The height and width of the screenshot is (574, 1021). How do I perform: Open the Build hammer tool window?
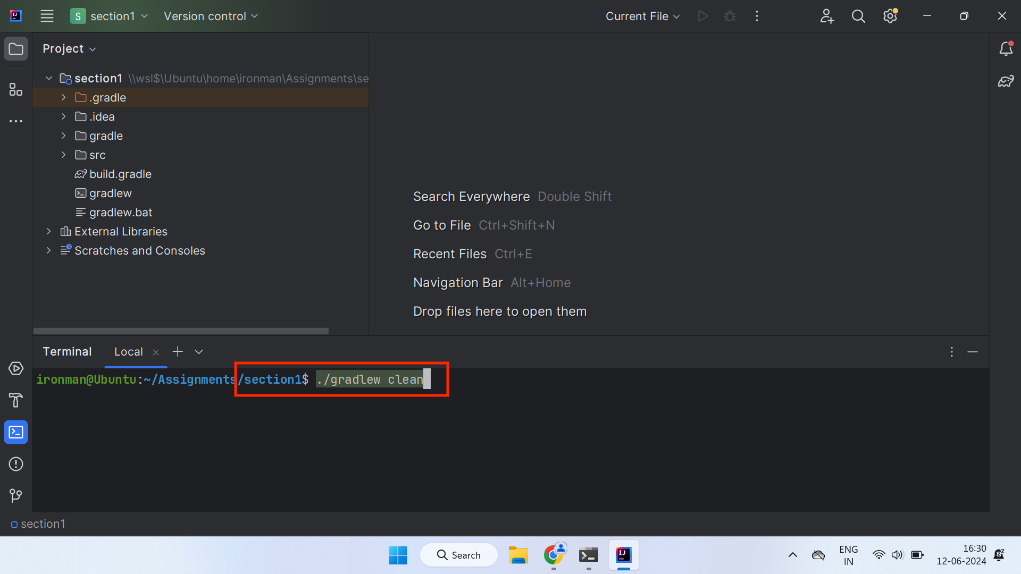[16, 400]
